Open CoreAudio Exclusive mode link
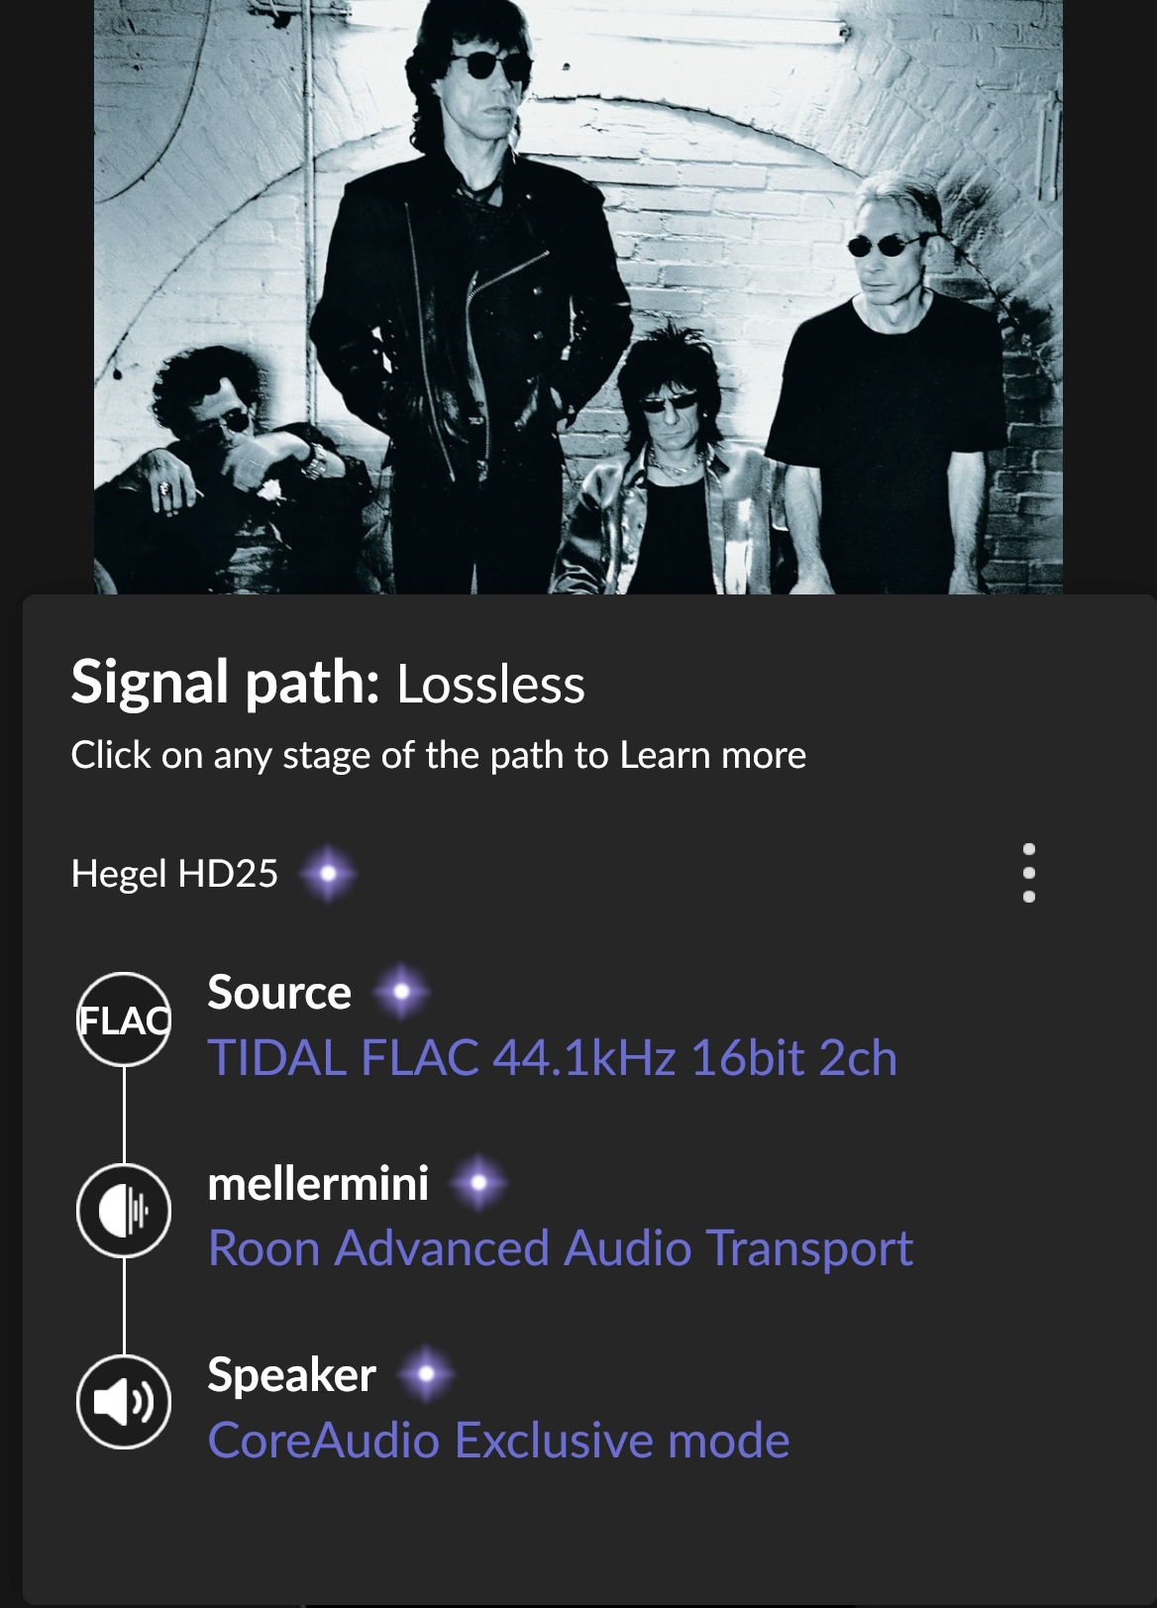 (x=499, y=1440)
